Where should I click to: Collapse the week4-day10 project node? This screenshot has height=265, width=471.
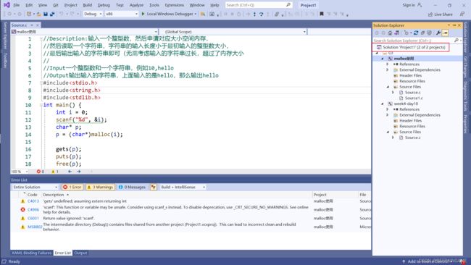click(x=383, y=104)
